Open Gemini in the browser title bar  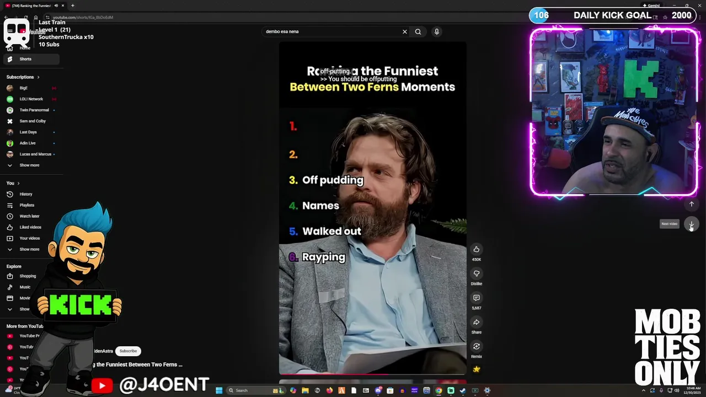pos(651,6)
